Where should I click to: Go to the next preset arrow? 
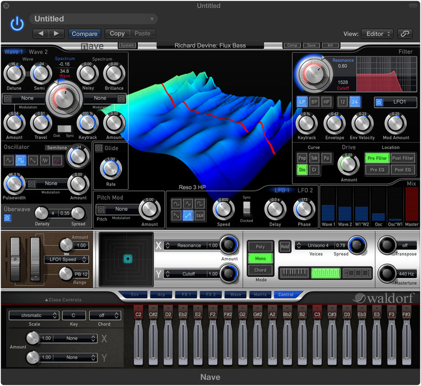tap(57, 34)
